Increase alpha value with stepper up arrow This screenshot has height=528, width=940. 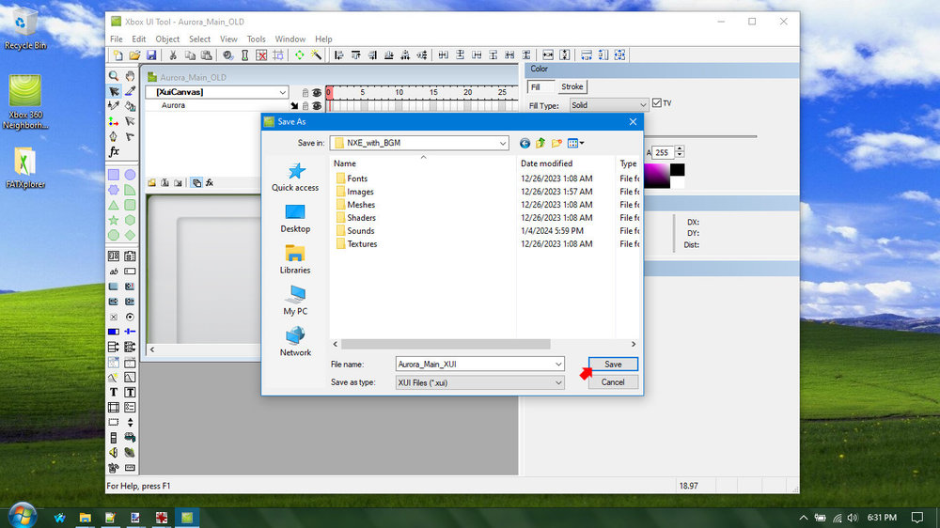coord(680,149)
